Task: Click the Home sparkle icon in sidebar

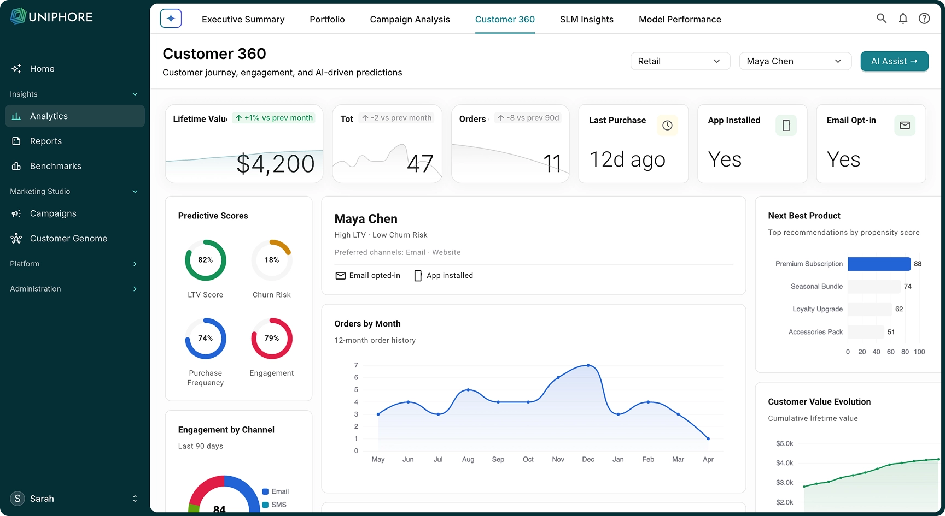Action: 16,69
